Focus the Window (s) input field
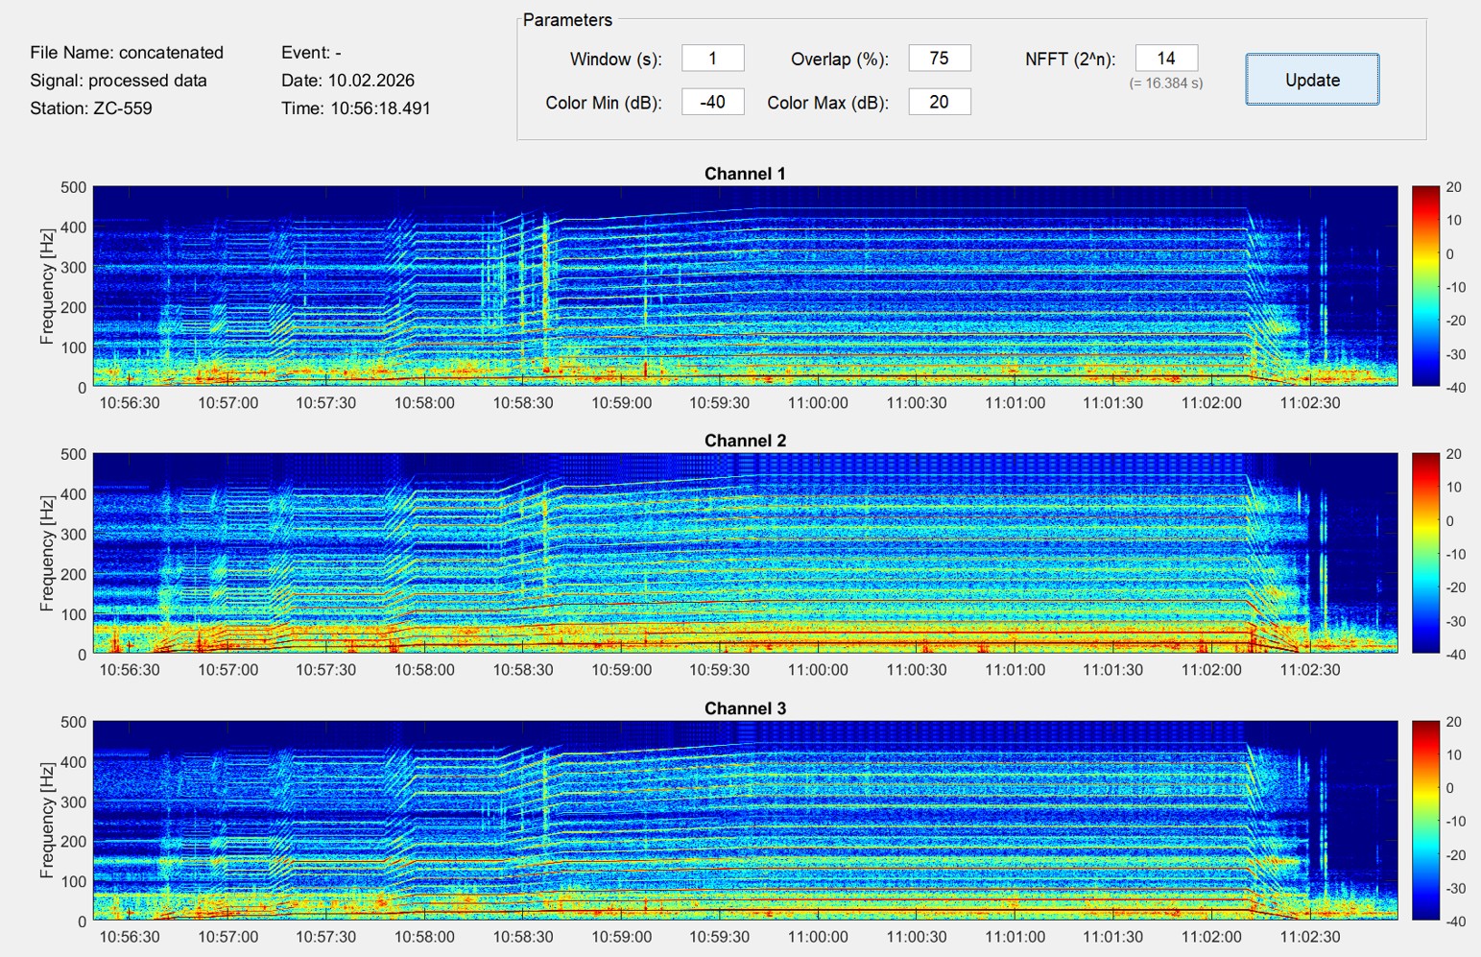This screenshot has width=1481, height=957. point(712,59)
